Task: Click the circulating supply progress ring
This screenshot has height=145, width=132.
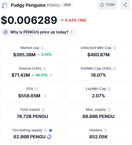Action: (x=49, y=137)
